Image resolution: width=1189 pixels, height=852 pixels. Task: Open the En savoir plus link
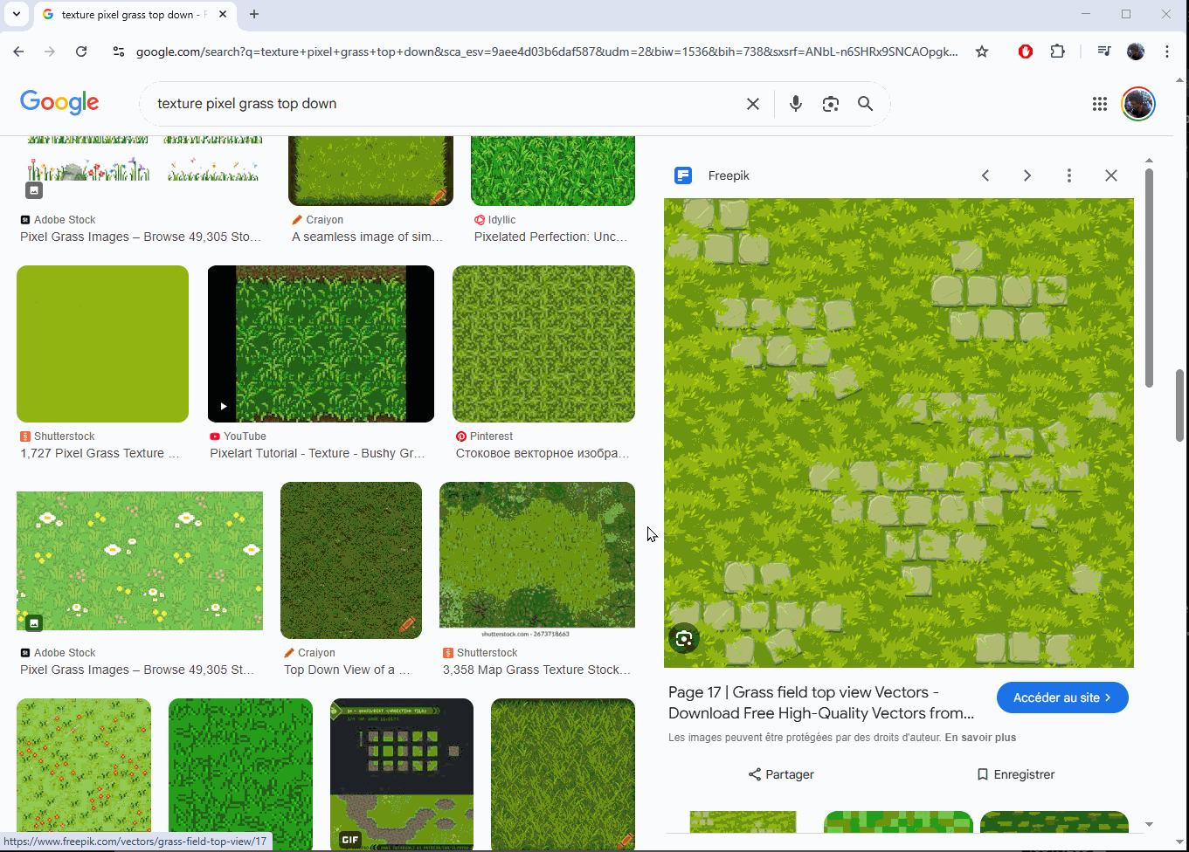[980, 737]
